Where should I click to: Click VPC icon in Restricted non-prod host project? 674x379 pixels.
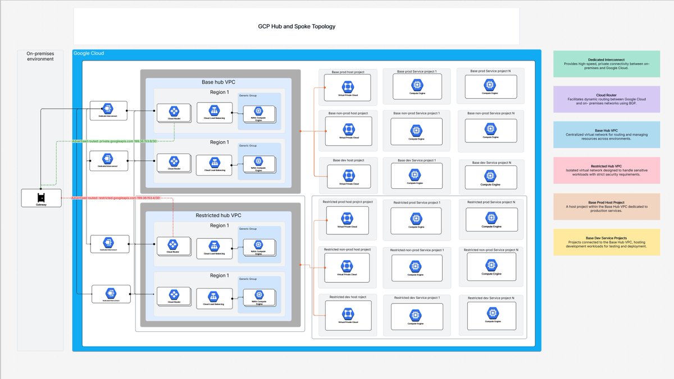347,265
